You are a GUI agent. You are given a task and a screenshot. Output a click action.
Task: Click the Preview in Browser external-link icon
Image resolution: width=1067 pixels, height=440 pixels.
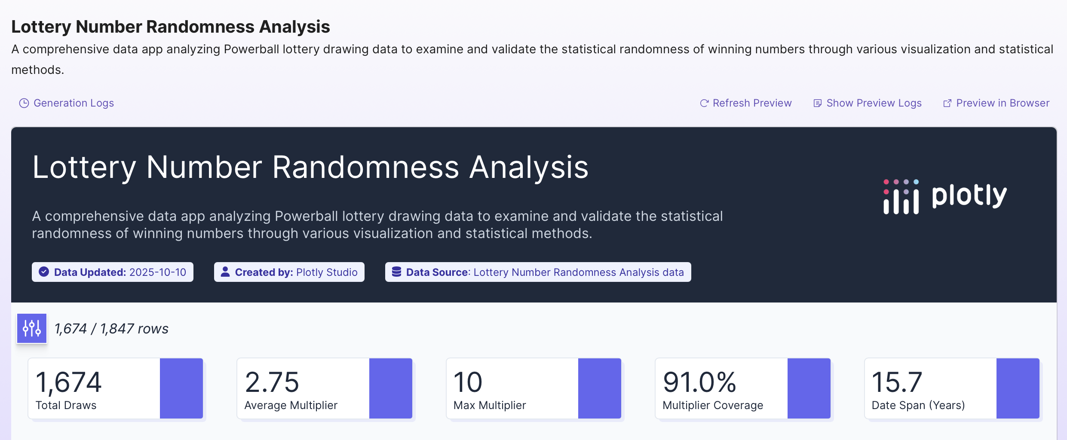(947, 103)
